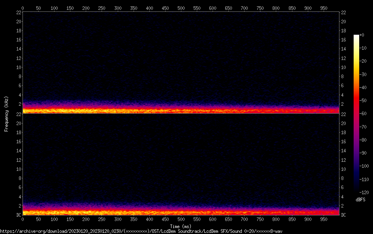The height and width of the screenshot is (234, 373).
Task: Click the DC label on left frequency axis
Action: point(18,215)
